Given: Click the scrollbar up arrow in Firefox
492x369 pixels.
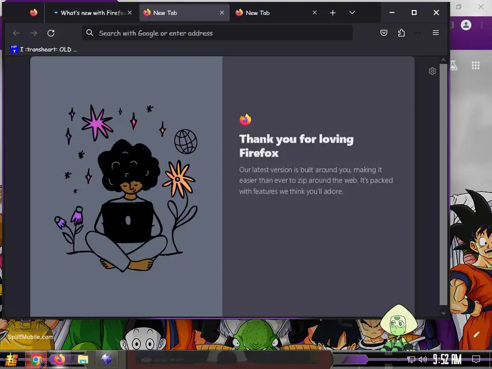Looking at the screenshot, I should (x=443, y=60).
